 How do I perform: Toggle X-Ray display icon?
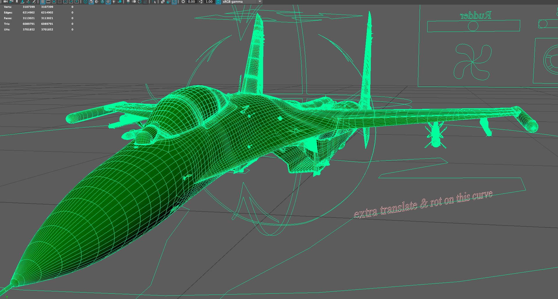162,2
